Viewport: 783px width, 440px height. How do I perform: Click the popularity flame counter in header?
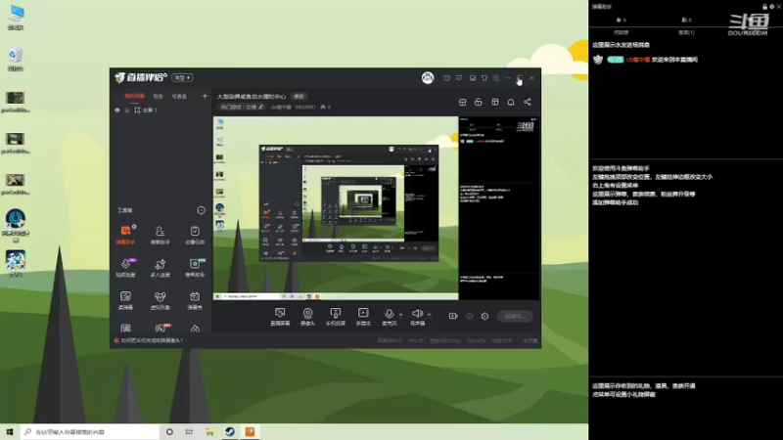point(325,108)
